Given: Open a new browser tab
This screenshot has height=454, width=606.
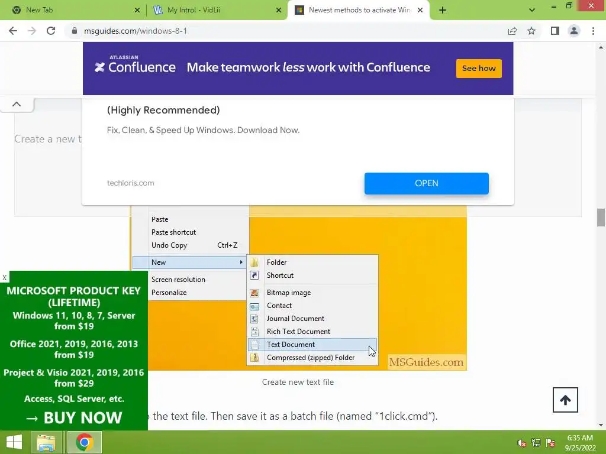Looking at the screenshot, I should pyautogui.click(x=443, y=10).
